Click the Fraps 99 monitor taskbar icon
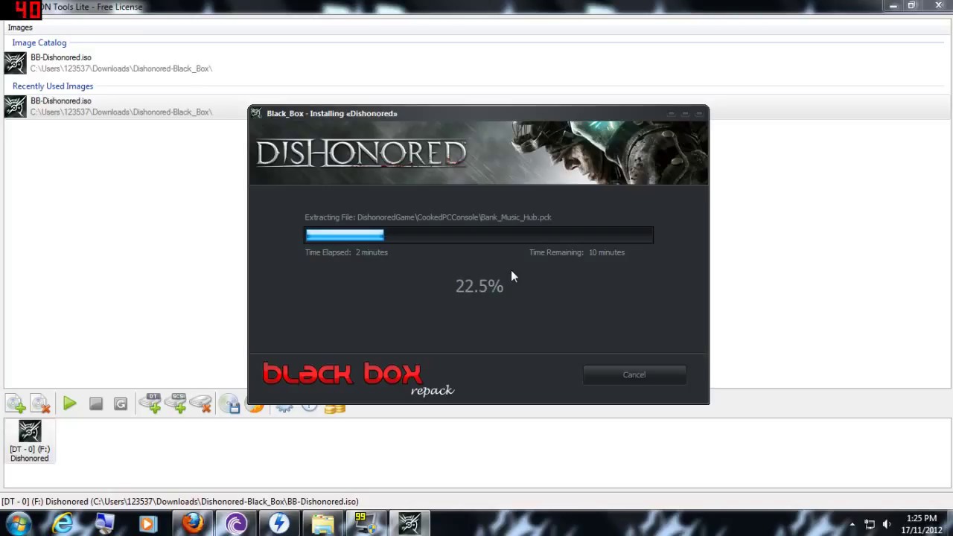 coord(366,523)
